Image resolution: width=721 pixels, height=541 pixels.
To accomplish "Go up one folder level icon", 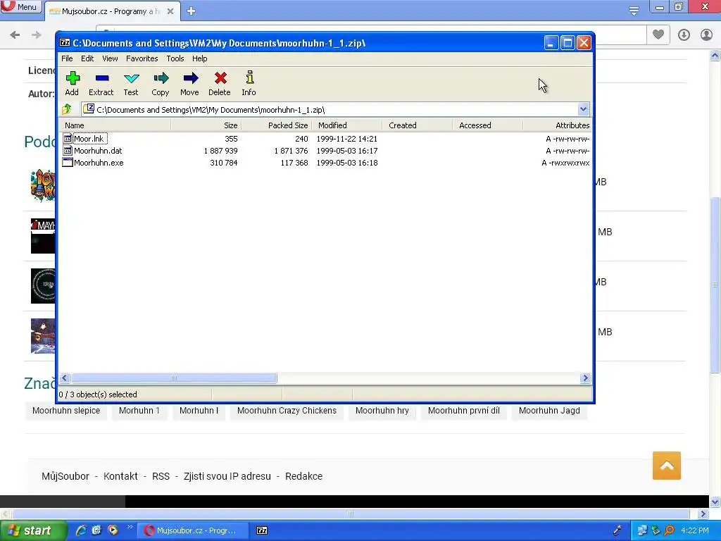I will tap(67, 109).
